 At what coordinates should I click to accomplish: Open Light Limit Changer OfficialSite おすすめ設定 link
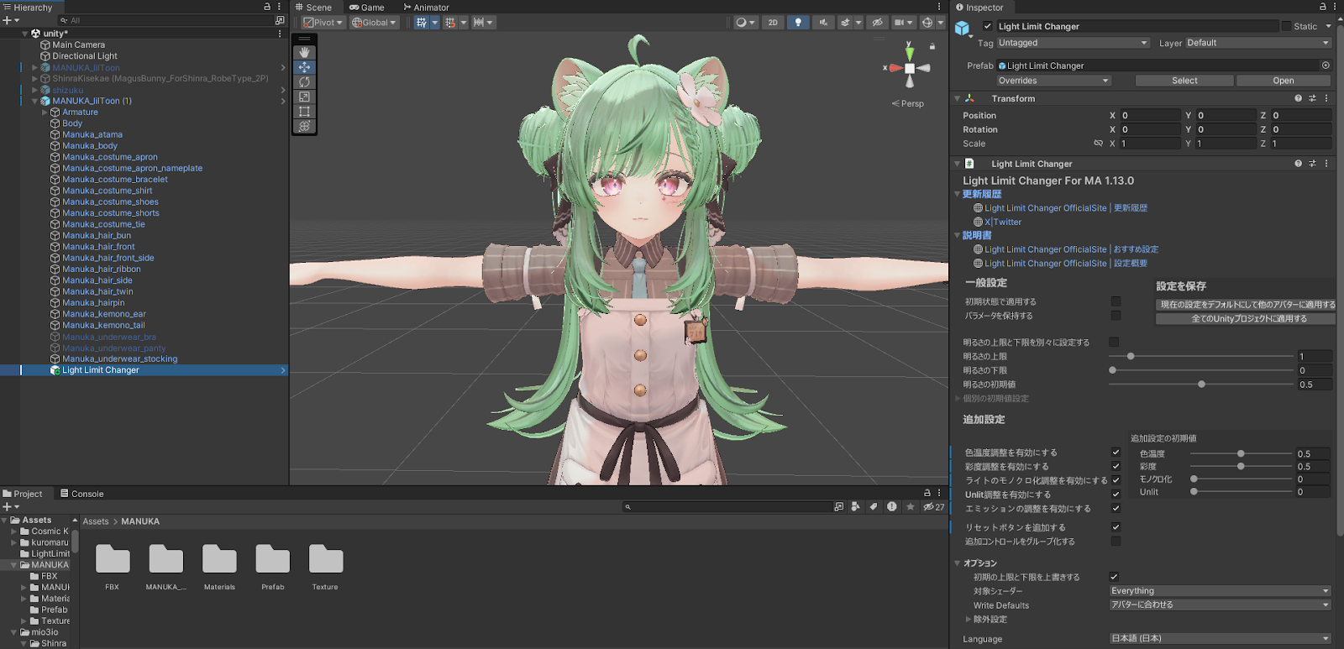click(1072, 249)
